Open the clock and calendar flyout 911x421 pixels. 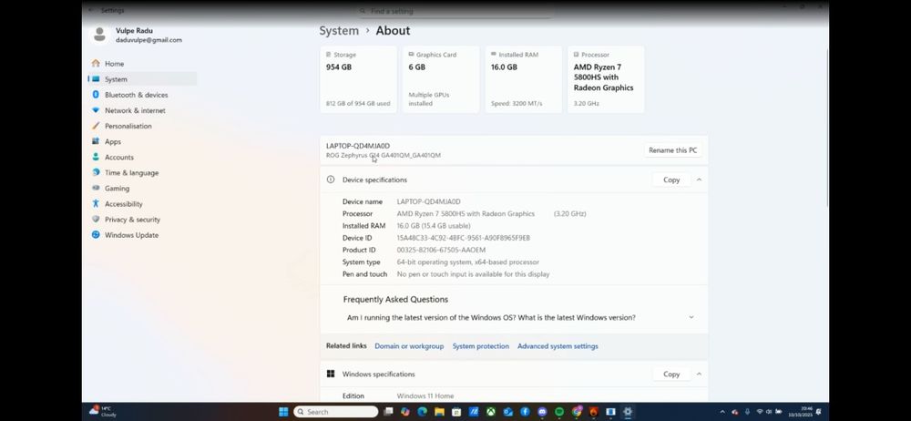pyautogui.click(x=802, y=412)
